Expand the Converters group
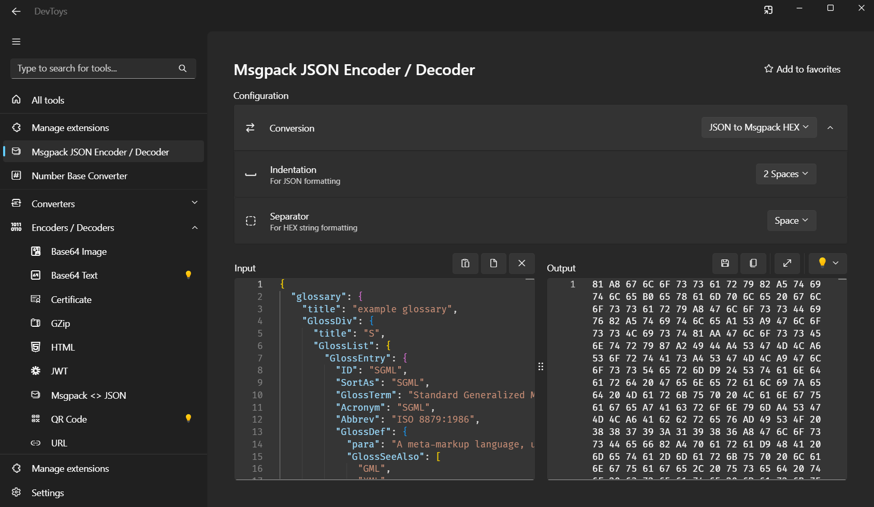874x507 pixels. [x=104, y=204]
